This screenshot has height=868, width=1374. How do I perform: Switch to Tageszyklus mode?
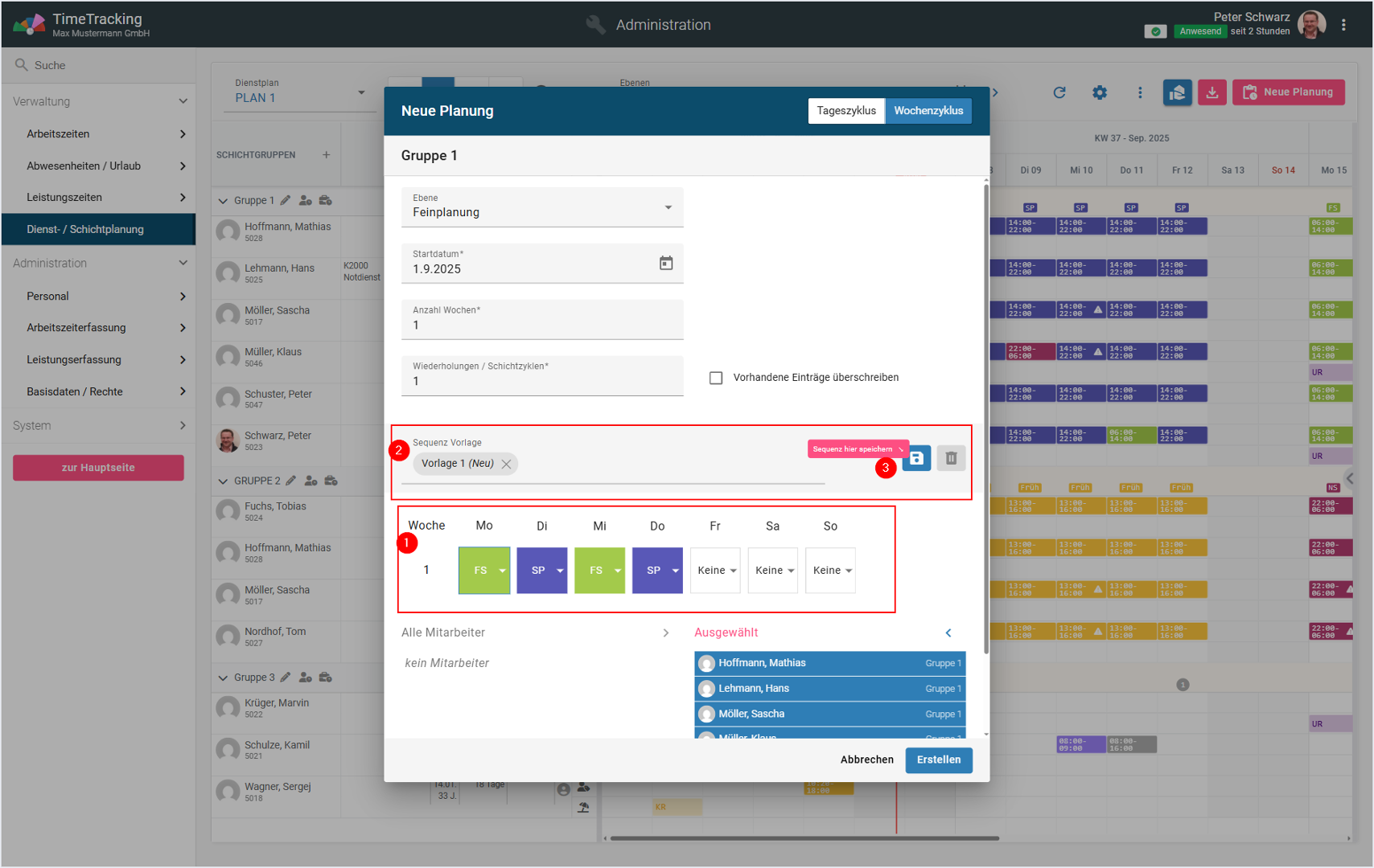click(845, 111)
